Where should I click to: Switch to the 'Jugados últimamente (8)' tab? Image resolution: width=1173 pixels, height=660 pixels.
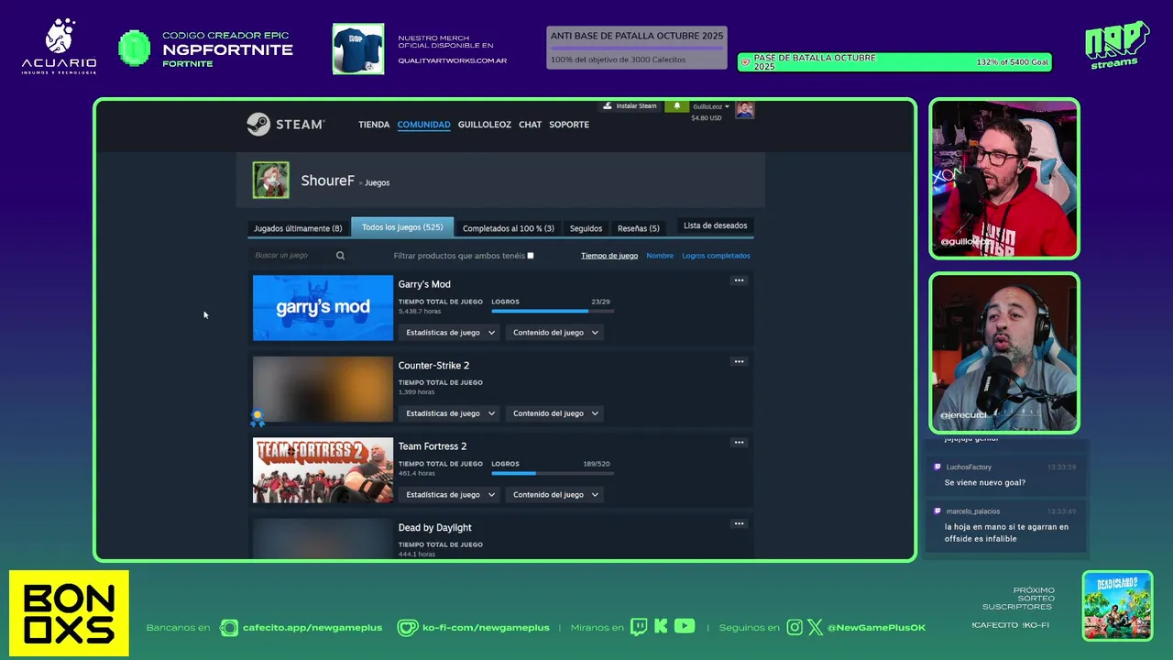click(x=298, y=228)
